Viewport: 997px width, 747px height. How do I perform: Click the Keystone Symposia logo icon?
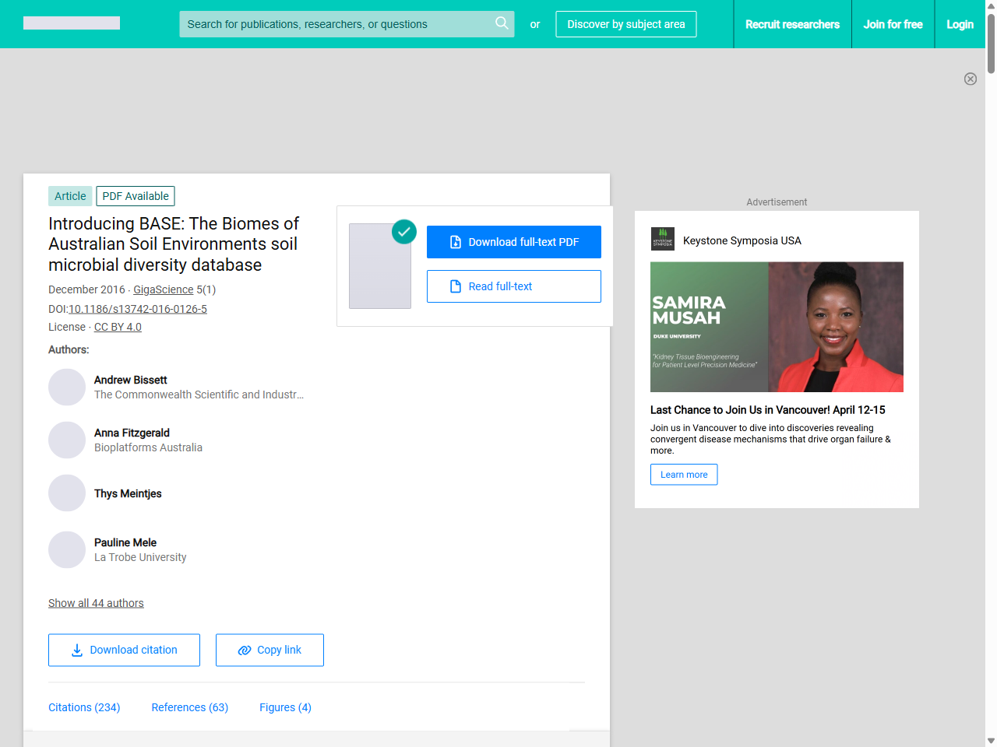click(663, 239)
